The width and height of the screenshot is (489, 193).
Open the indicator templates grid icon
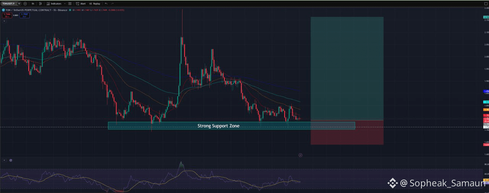click(70, 4)
